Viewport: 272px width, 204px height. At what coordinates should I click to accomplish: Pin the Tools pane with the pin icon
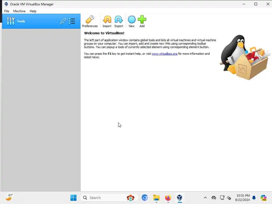pyautogui.click(x=63, y=21)
